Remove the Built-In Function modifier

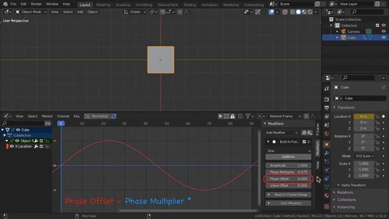(309, 142)
